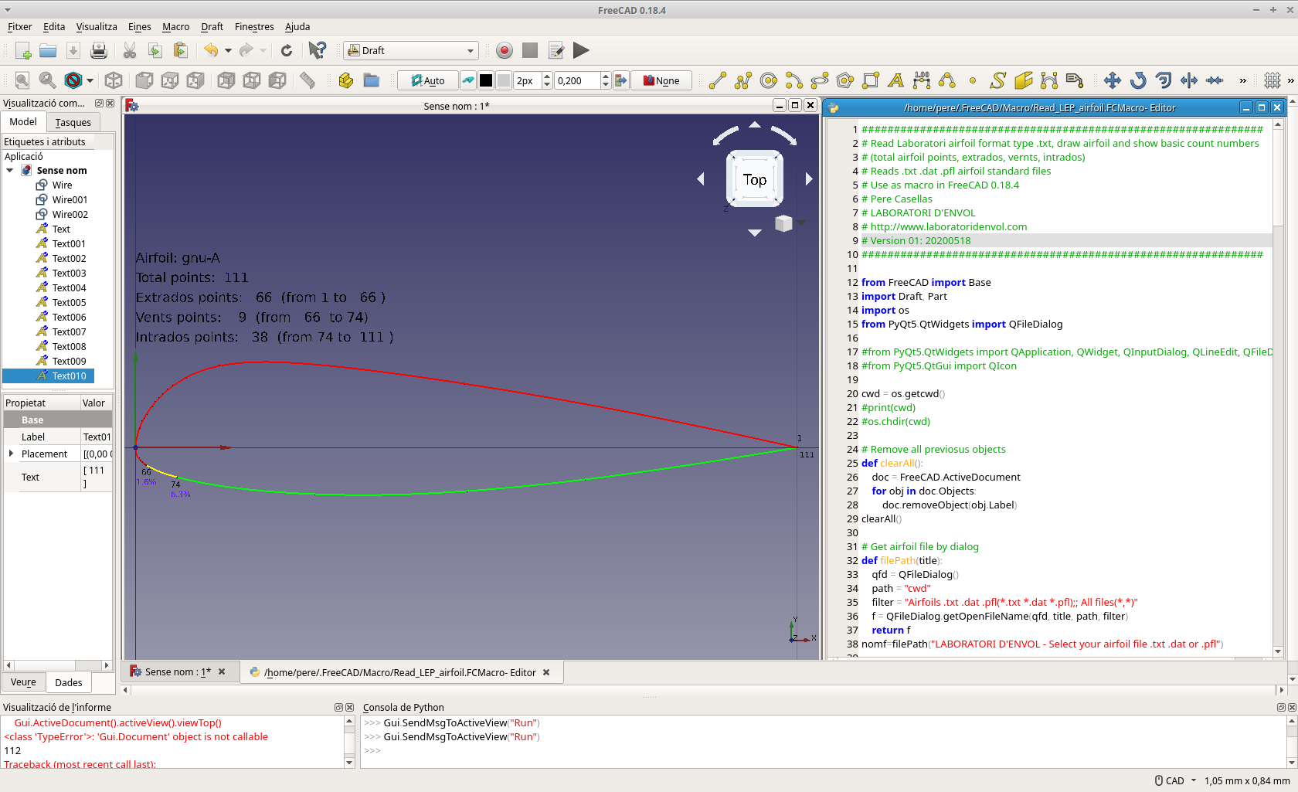Image resolution: width=1298 pixels, height=792 pixels.
Task: Open the Draft workbench selector dropdown
Action: [x=411, y=51]
